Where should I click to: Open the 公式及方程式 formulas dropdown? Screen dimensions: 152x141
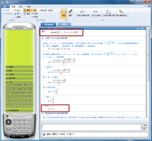point(96,14)
